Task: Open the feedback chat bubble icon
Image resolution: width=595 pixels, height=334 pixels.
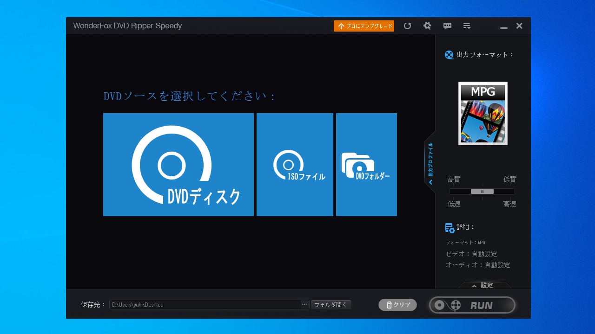Action: point(447,26)
